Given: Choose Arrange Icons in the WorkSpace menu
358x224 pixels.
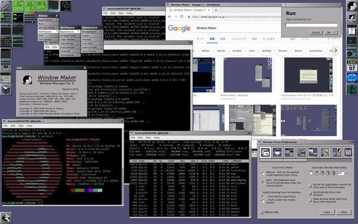Looking at the screenshot, I should (x=70, y=35).
